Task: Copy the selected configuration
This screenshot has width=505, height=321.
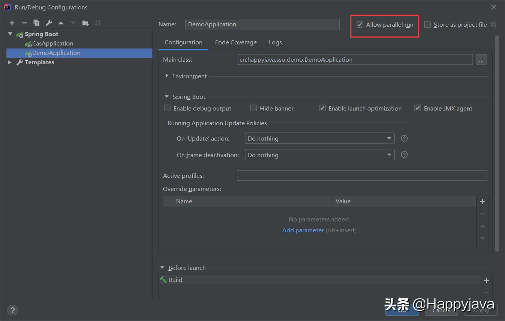Action: 36,23
